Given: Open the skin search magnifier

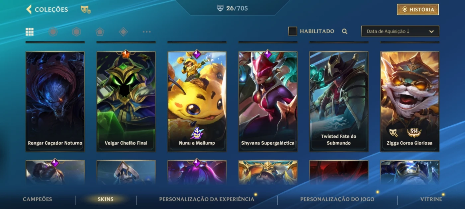Looking at the screenshot, I should pos(345,32).
